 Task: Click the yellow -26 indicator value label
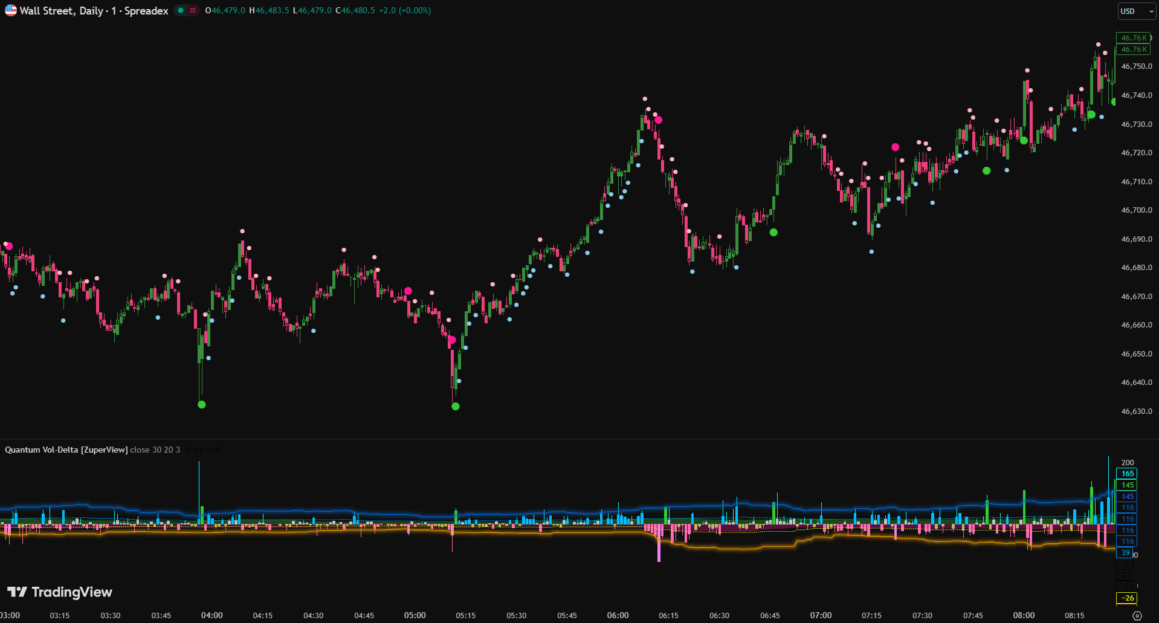point(1127,598)
